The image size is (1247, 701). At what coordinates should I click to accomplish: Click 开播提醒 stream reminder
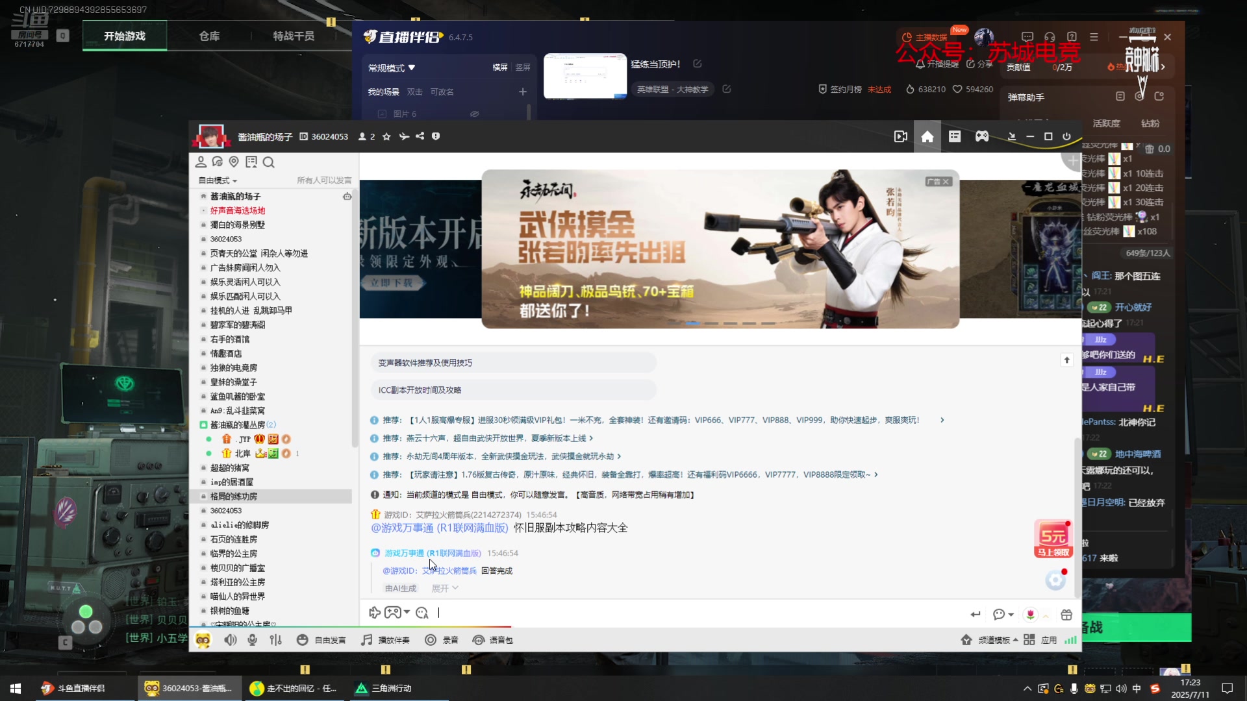937,64
